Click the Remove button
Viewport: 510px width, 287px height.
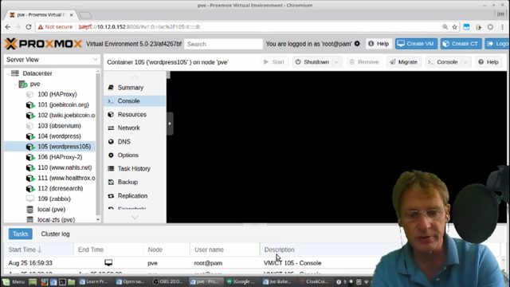(364, 62)
